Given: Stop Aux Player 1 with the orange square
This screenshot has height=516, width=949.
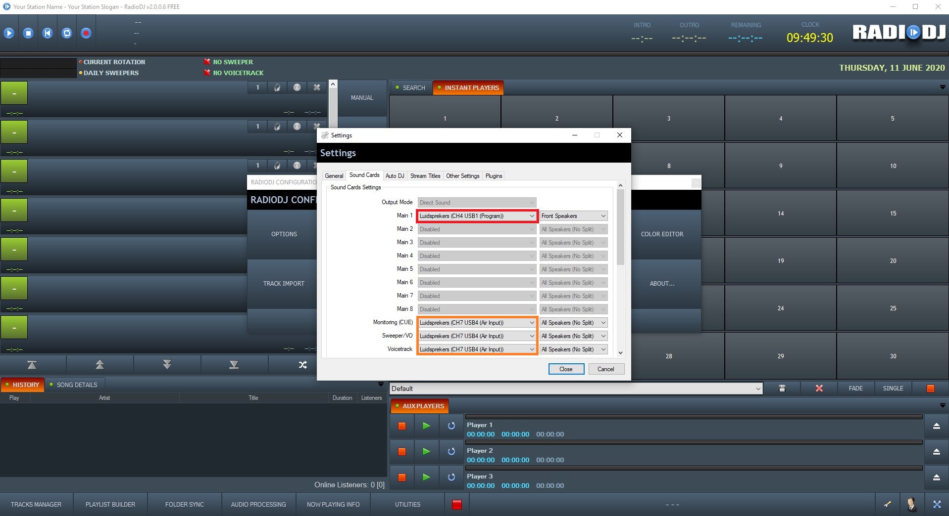Looking at the screenshot, I should click(402, 426).
